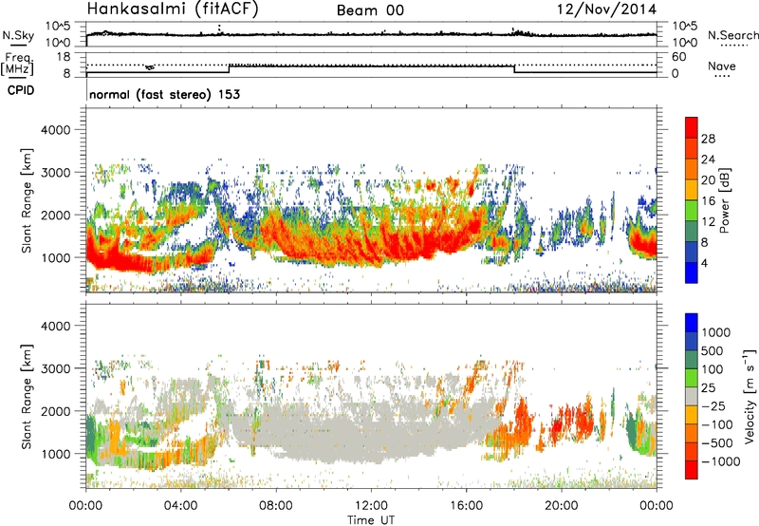Screen dimensions: 759x526
Task: Click the '18' frequency axis tick
Action: 64,57
